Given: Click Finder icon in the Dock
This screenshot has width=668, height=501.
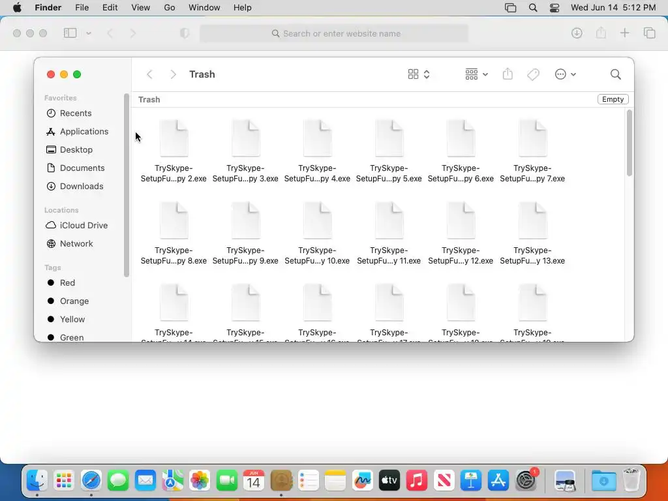Looking at the screenshot, I should tap(37, 481).
